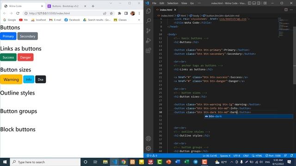Toggle the secondary side bar layout icon

click(x=259, y=3)
